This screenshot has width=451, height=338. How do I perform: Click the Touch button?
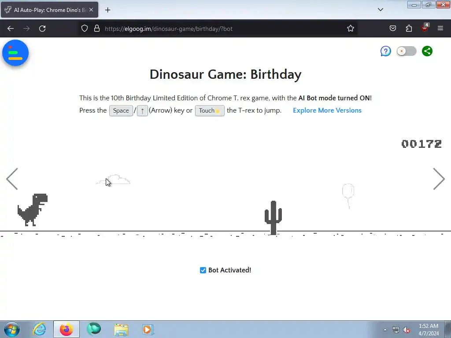210,110
